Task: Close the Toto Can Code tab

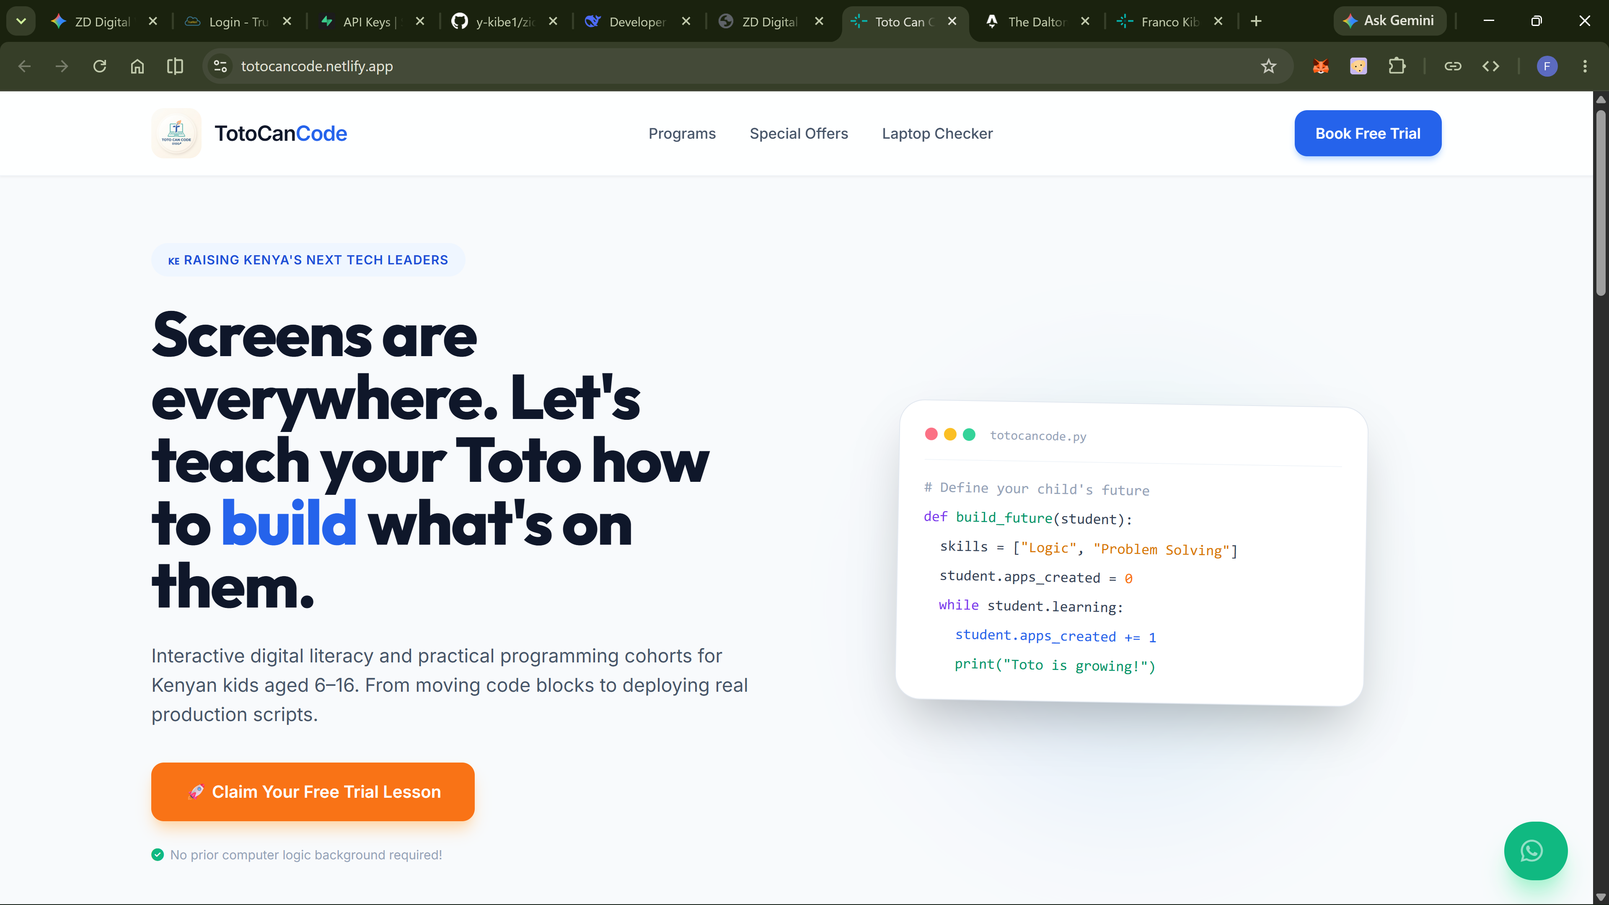Action: 952,21
